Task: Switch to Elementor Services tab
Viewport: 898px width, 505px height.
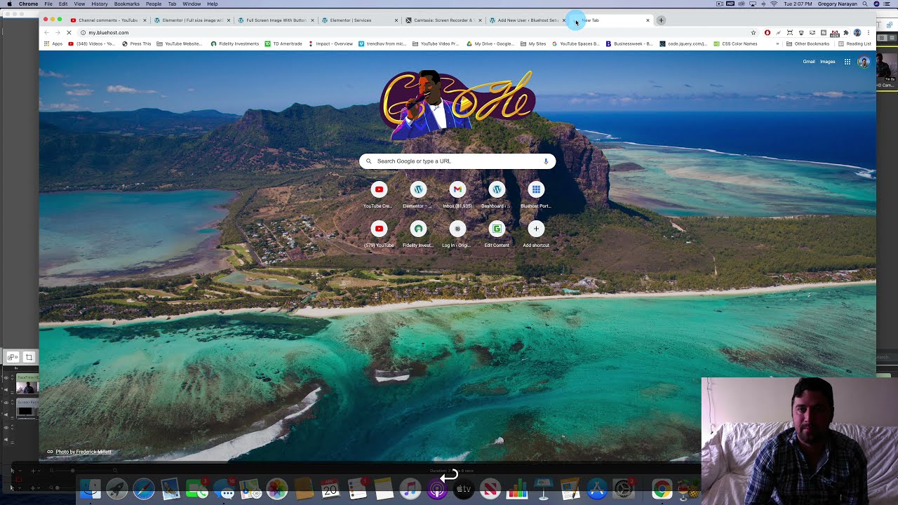Action: point(359,20)
